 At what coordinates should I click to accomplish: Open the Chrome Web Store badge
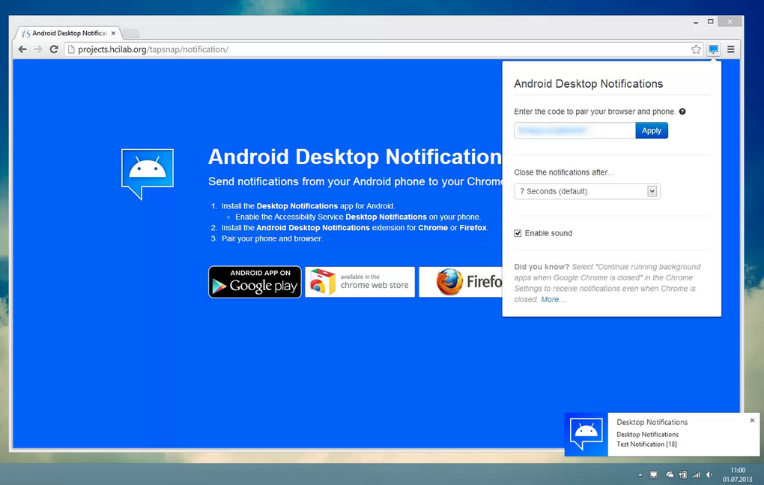click(360, 282)
